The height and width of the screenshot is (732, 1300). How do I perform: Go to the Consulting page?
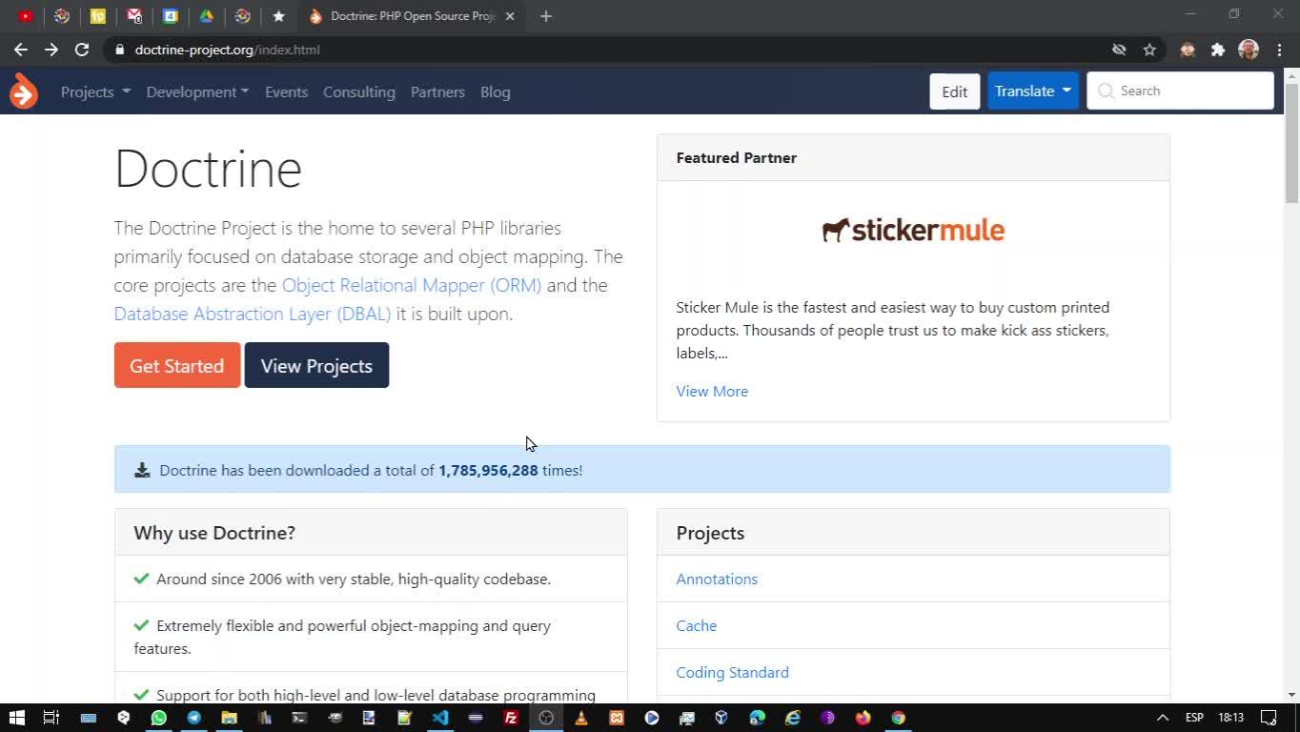point(358,91)
